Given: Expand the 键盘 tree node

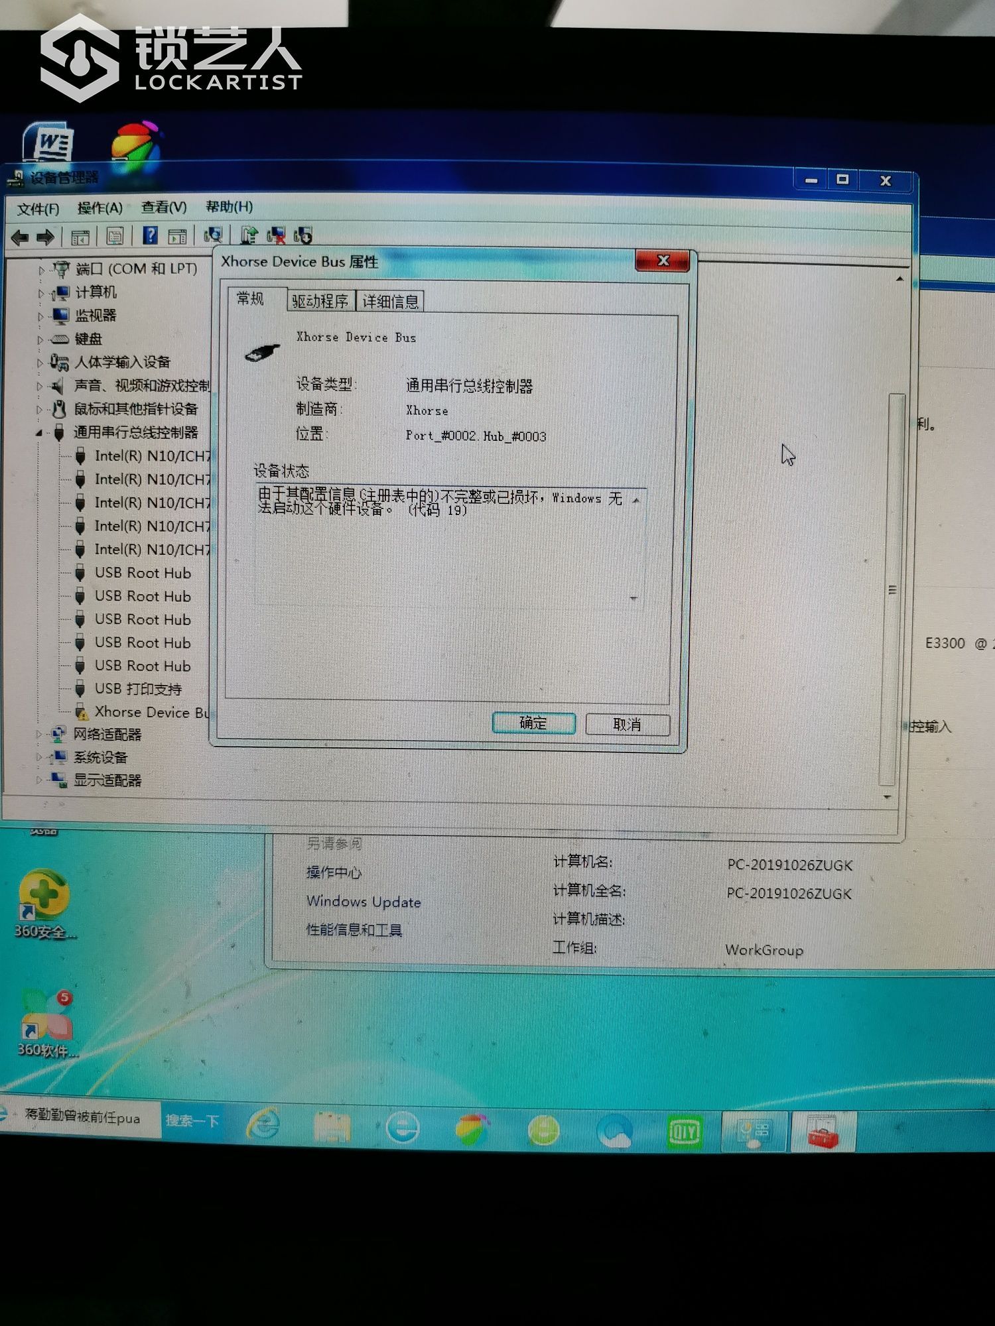Looking at the screenshot, I should click(40, 340).
